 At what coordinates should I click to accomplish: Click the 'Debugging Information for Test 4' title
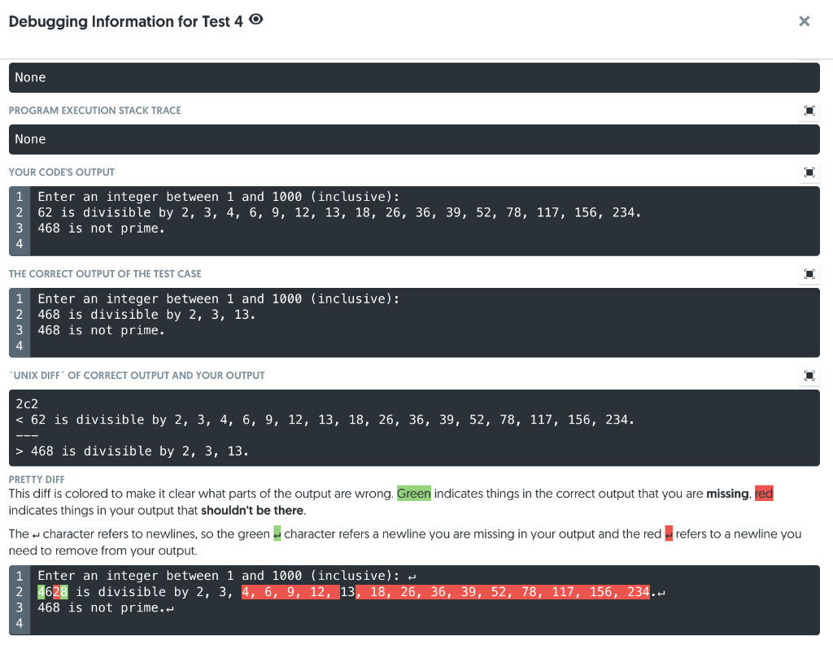[x=122, y=21]
